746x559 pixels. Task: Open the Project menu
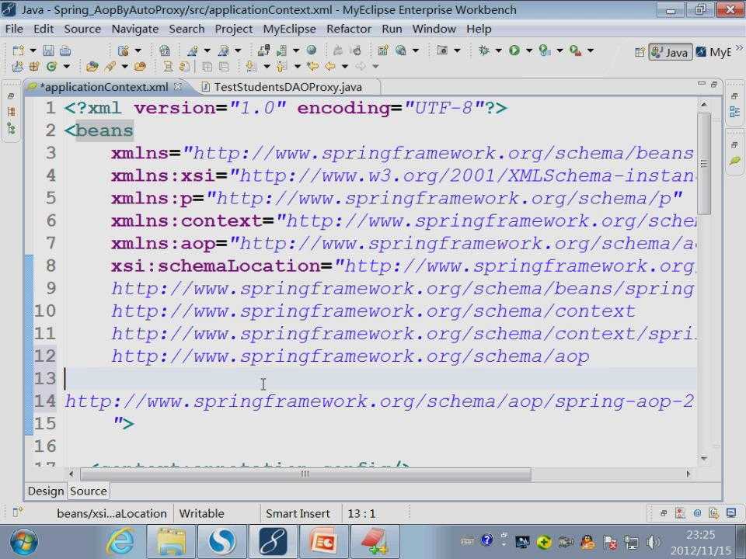coord(234,29)
